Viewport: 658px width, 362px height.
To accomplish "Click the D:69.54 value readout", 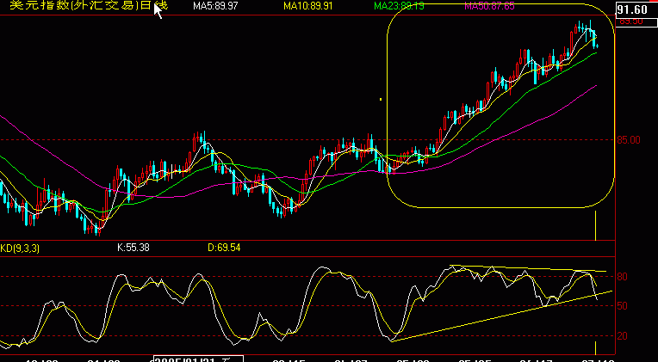I will [224, 248].
